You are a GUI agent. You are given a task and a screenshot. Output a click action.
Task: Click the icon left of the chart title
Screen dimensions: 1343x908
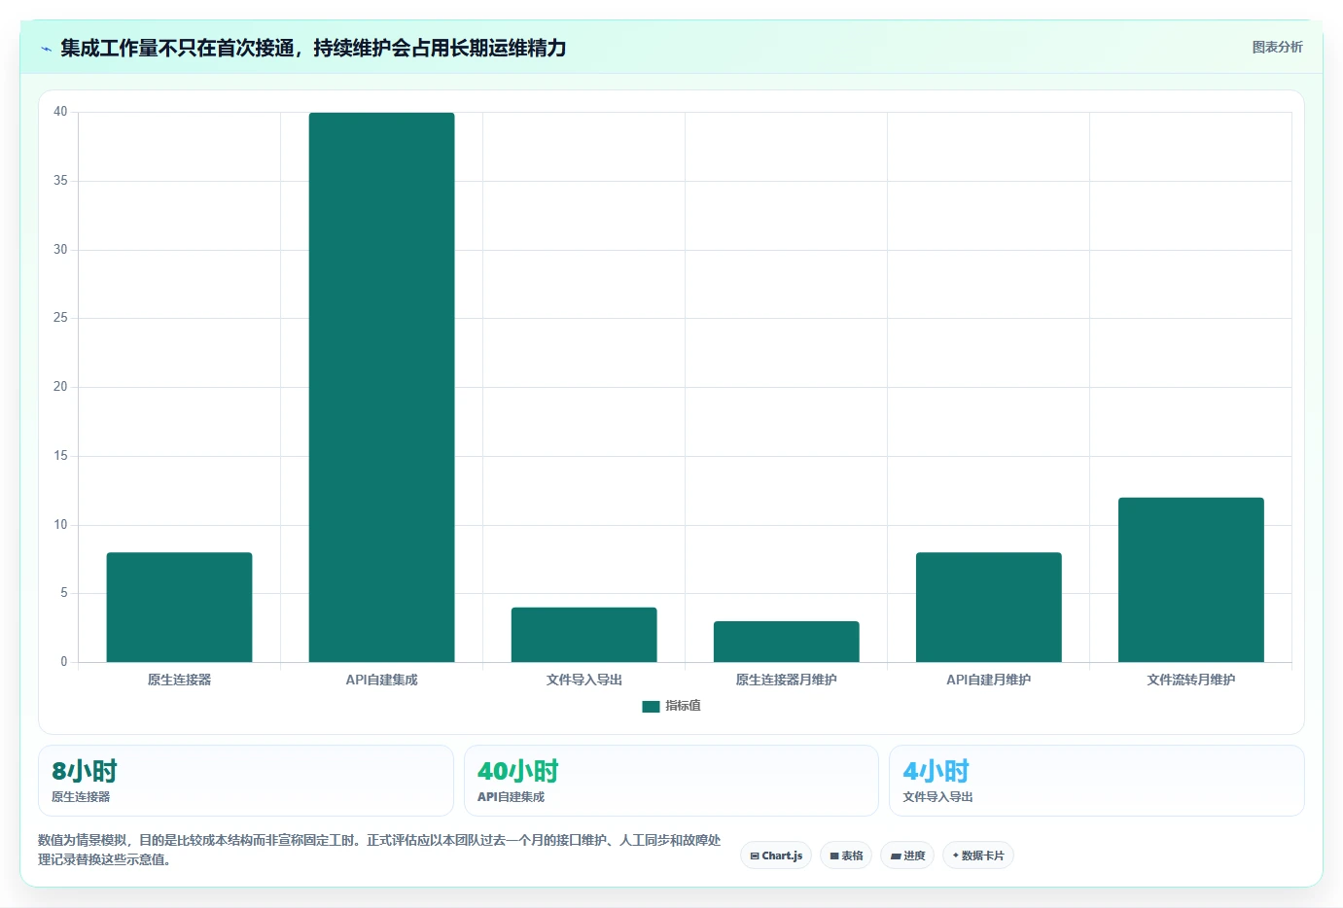46,49
